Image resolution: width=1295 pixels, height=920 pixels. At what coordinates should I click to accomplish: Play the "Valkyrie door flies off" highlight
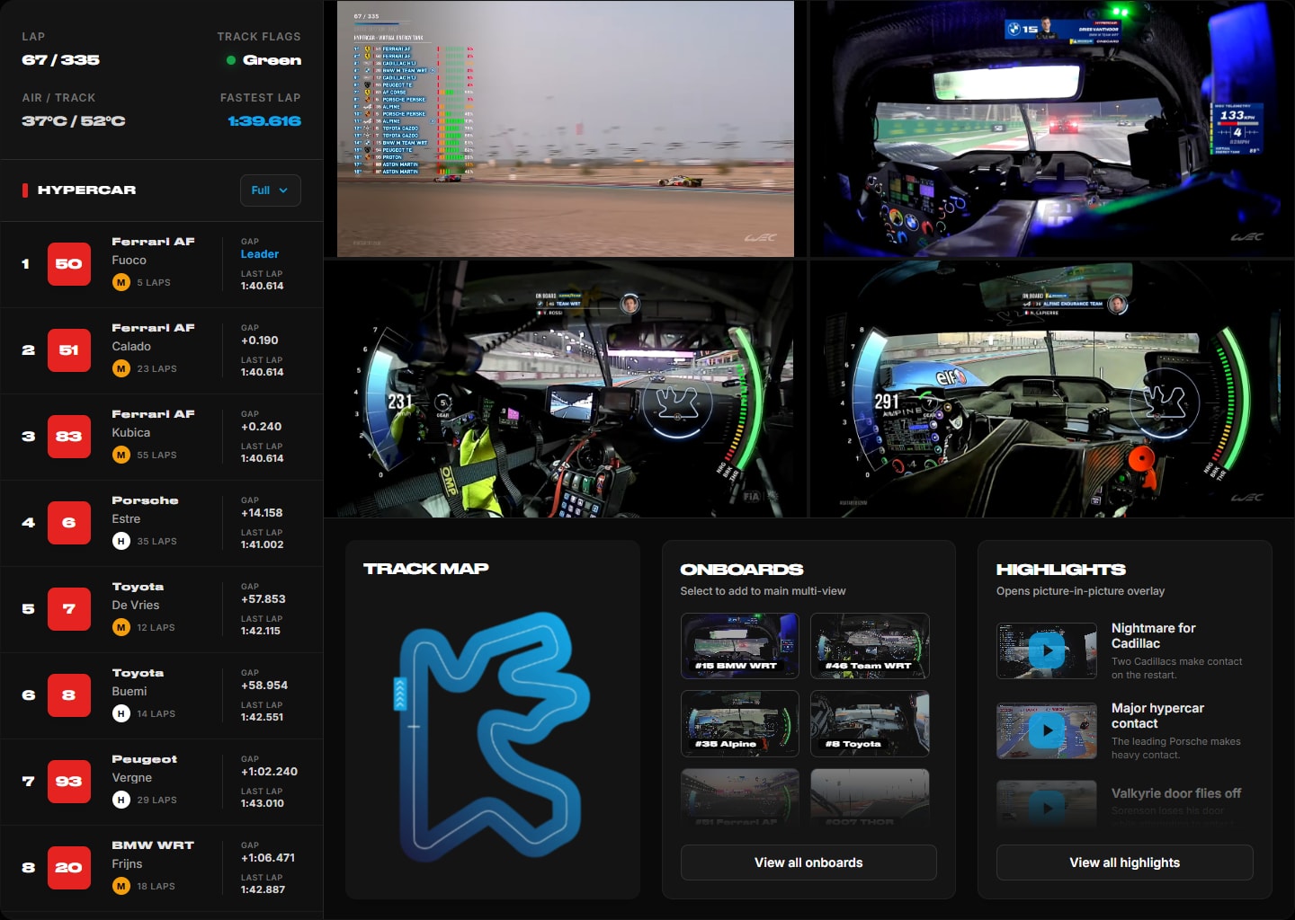click(x=1046, y=808)
